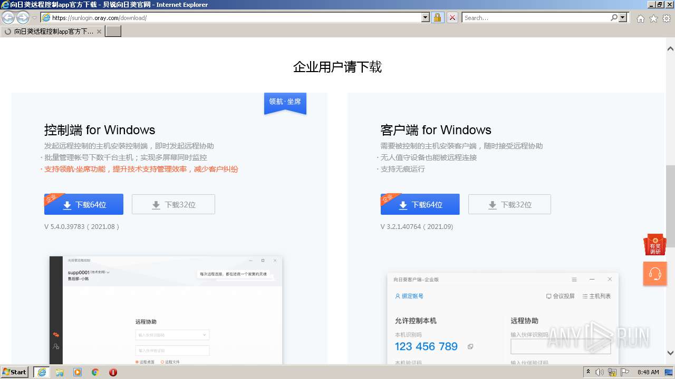Open the red Opera-style taskbar icon
The width and height of the screenshot is (675, 379).
click(x=113, y=372)
